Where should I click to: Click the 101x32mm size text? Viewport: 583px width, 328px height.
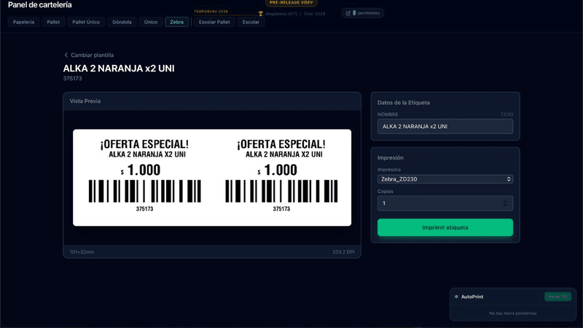(82, 251)
